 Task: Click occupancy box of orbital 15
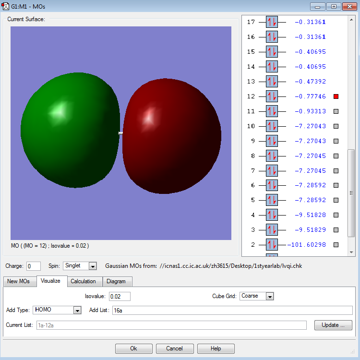[272, 52]
